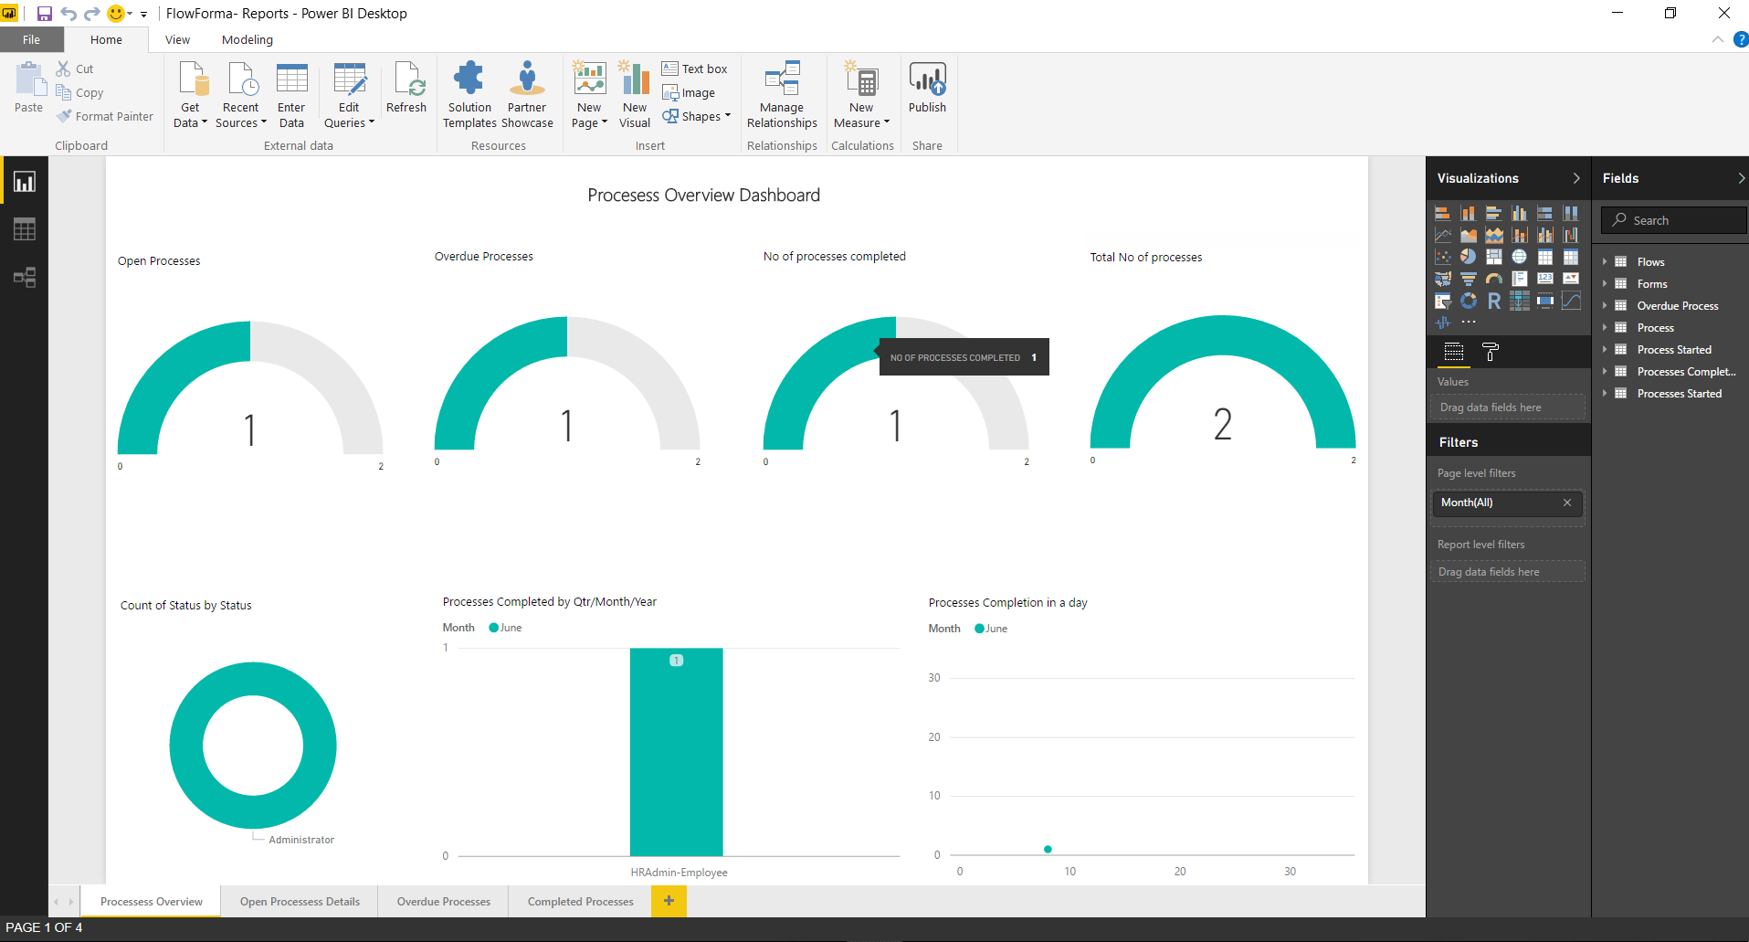1749x942 pixels.
Task: Open the New Measure dropdown
Action: pos(861,95)
